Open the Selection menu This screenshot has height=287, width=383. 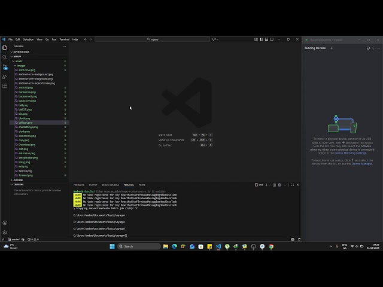(28, 39)
